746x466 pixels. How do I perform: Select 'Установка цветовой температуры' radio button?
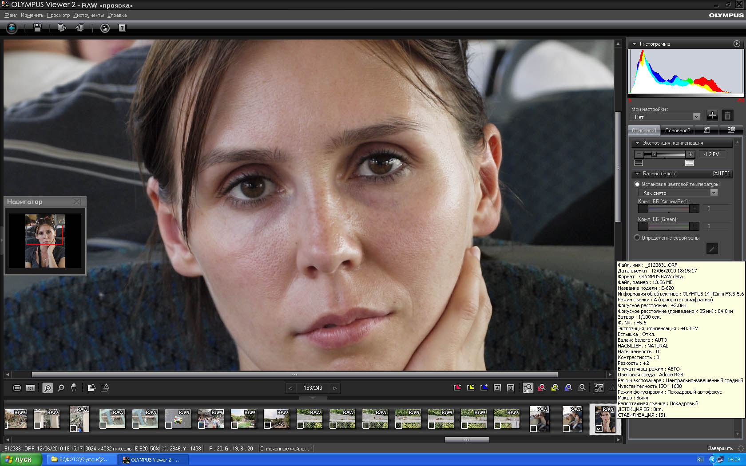pyautogui.click(x=637, y=184)
